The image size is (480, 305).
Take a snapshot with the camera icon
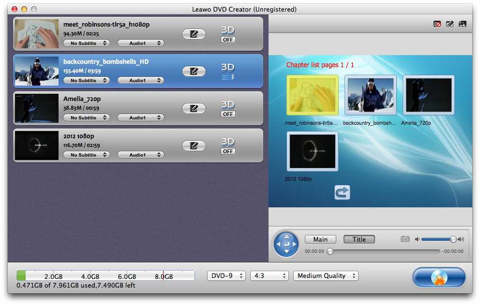405,239
